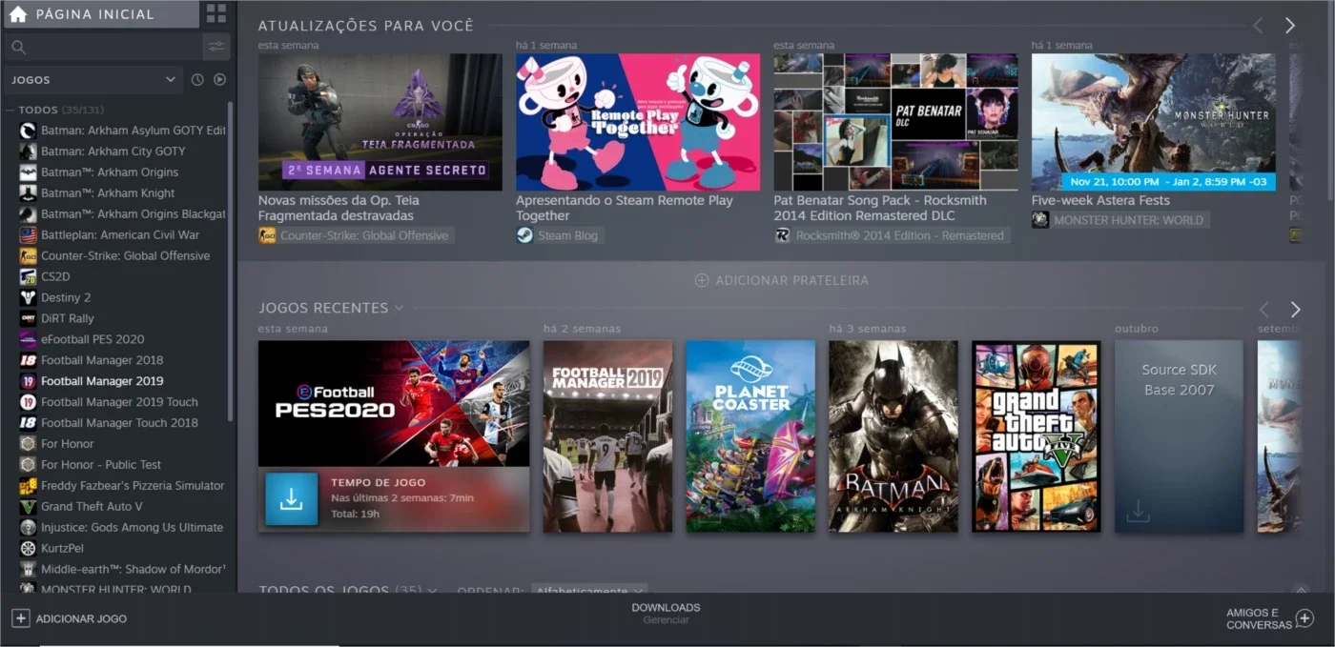Click Planet Coaster cover

[750, 436]
